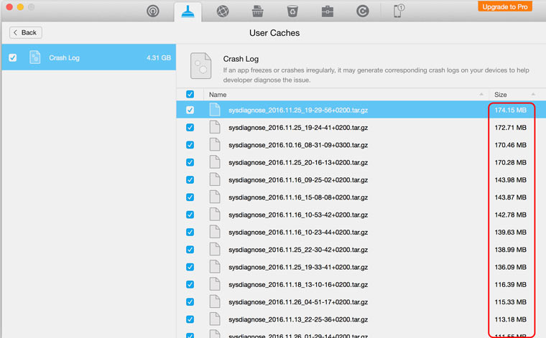546x338 pixels.
Task: Open the shredder basket toolbar icon
Action: pos(258,11)
